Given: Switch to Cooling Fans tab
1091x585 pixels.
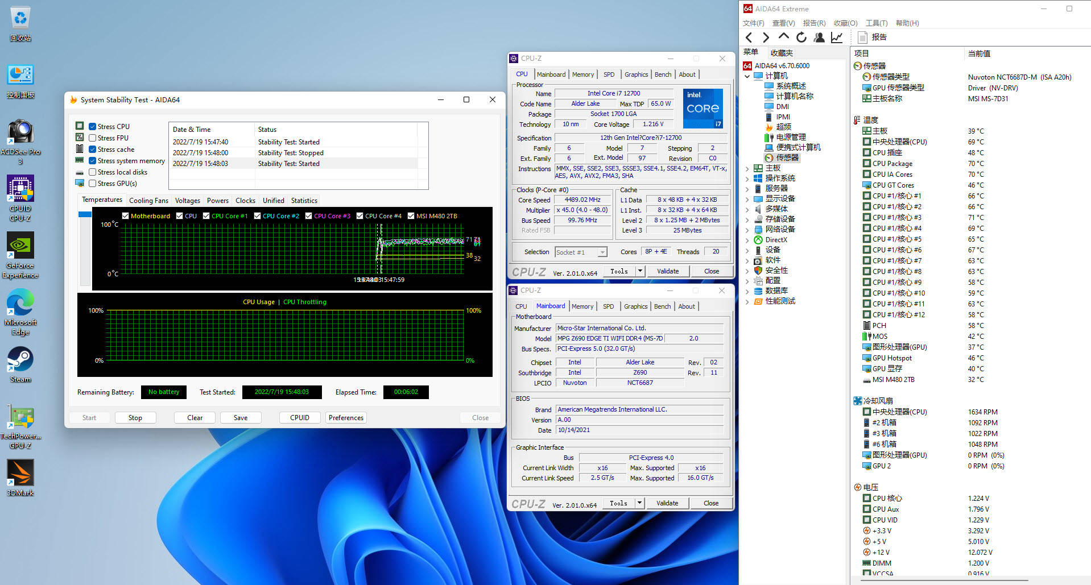Looking at the screenshot, I should tap(148, 201).
